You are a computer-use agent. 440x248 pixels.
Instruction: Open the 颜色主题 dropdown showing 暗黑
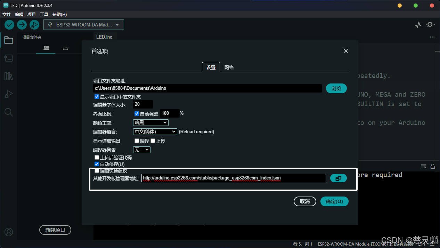[x=151, y=122]
